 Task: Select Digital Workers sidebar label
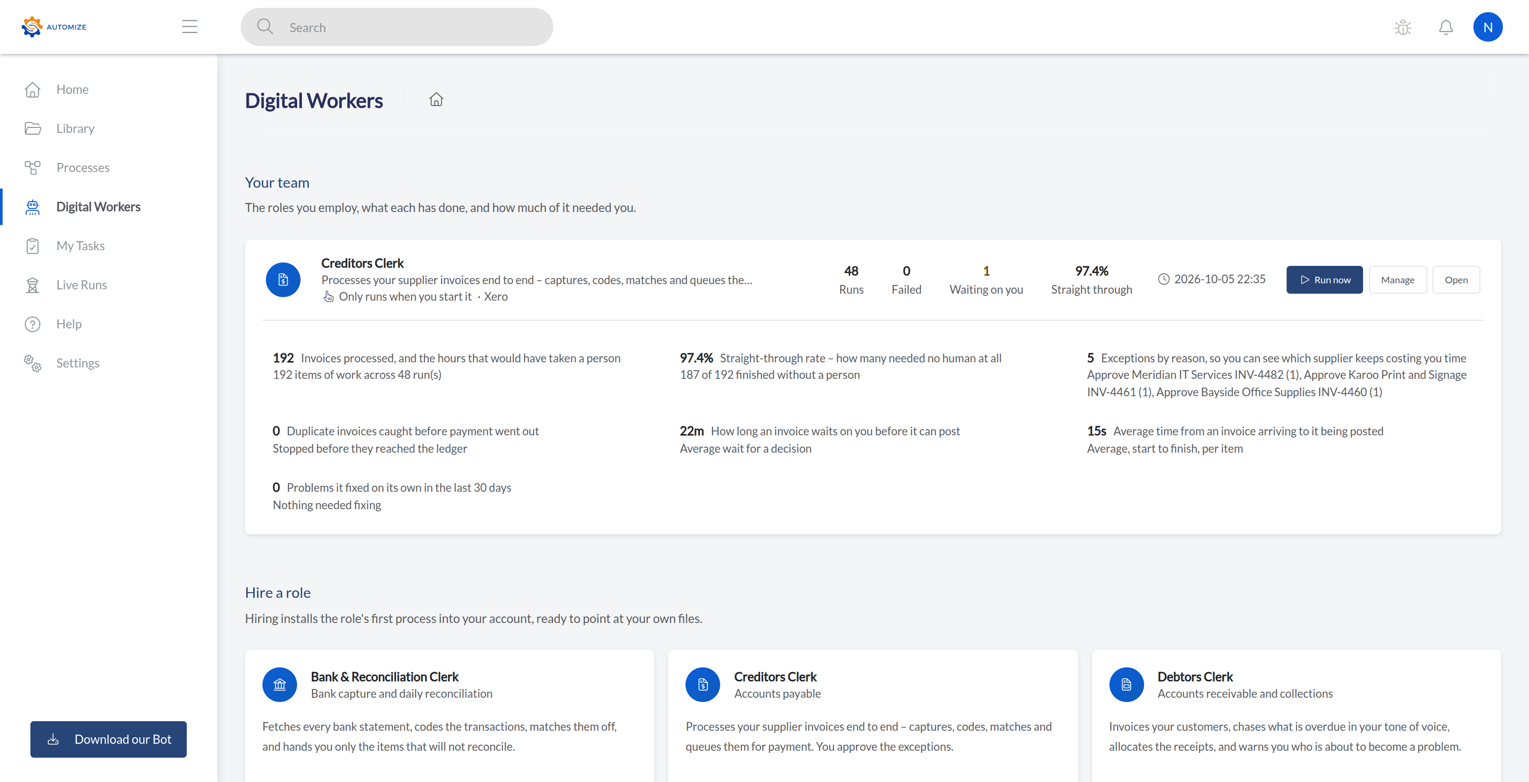[99, 207]
